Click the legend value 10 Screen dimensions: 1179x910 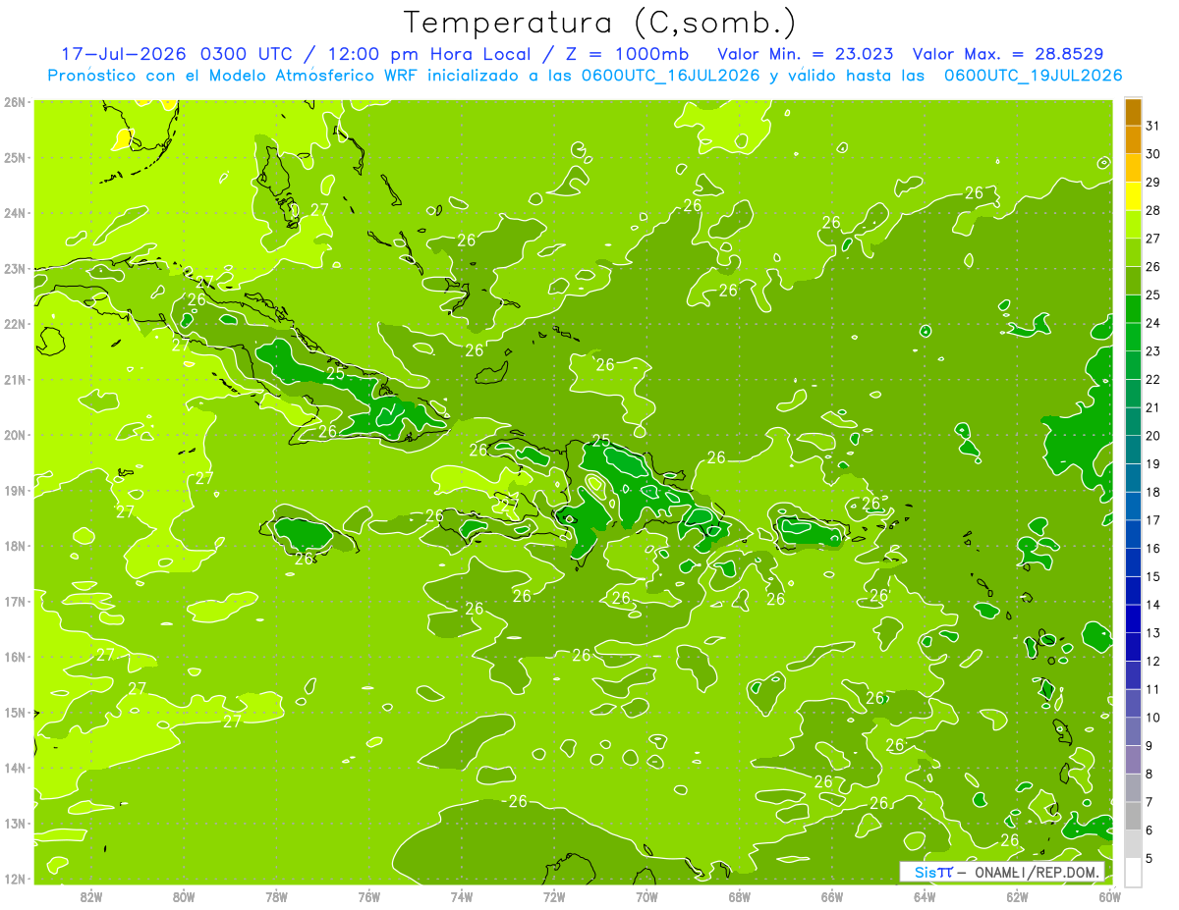pyautogui.click(x=1153, y=718)
